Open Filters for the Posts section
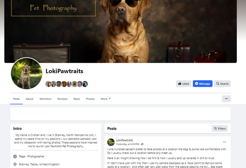Screen dimensions: 246x168 coord(220,129)
